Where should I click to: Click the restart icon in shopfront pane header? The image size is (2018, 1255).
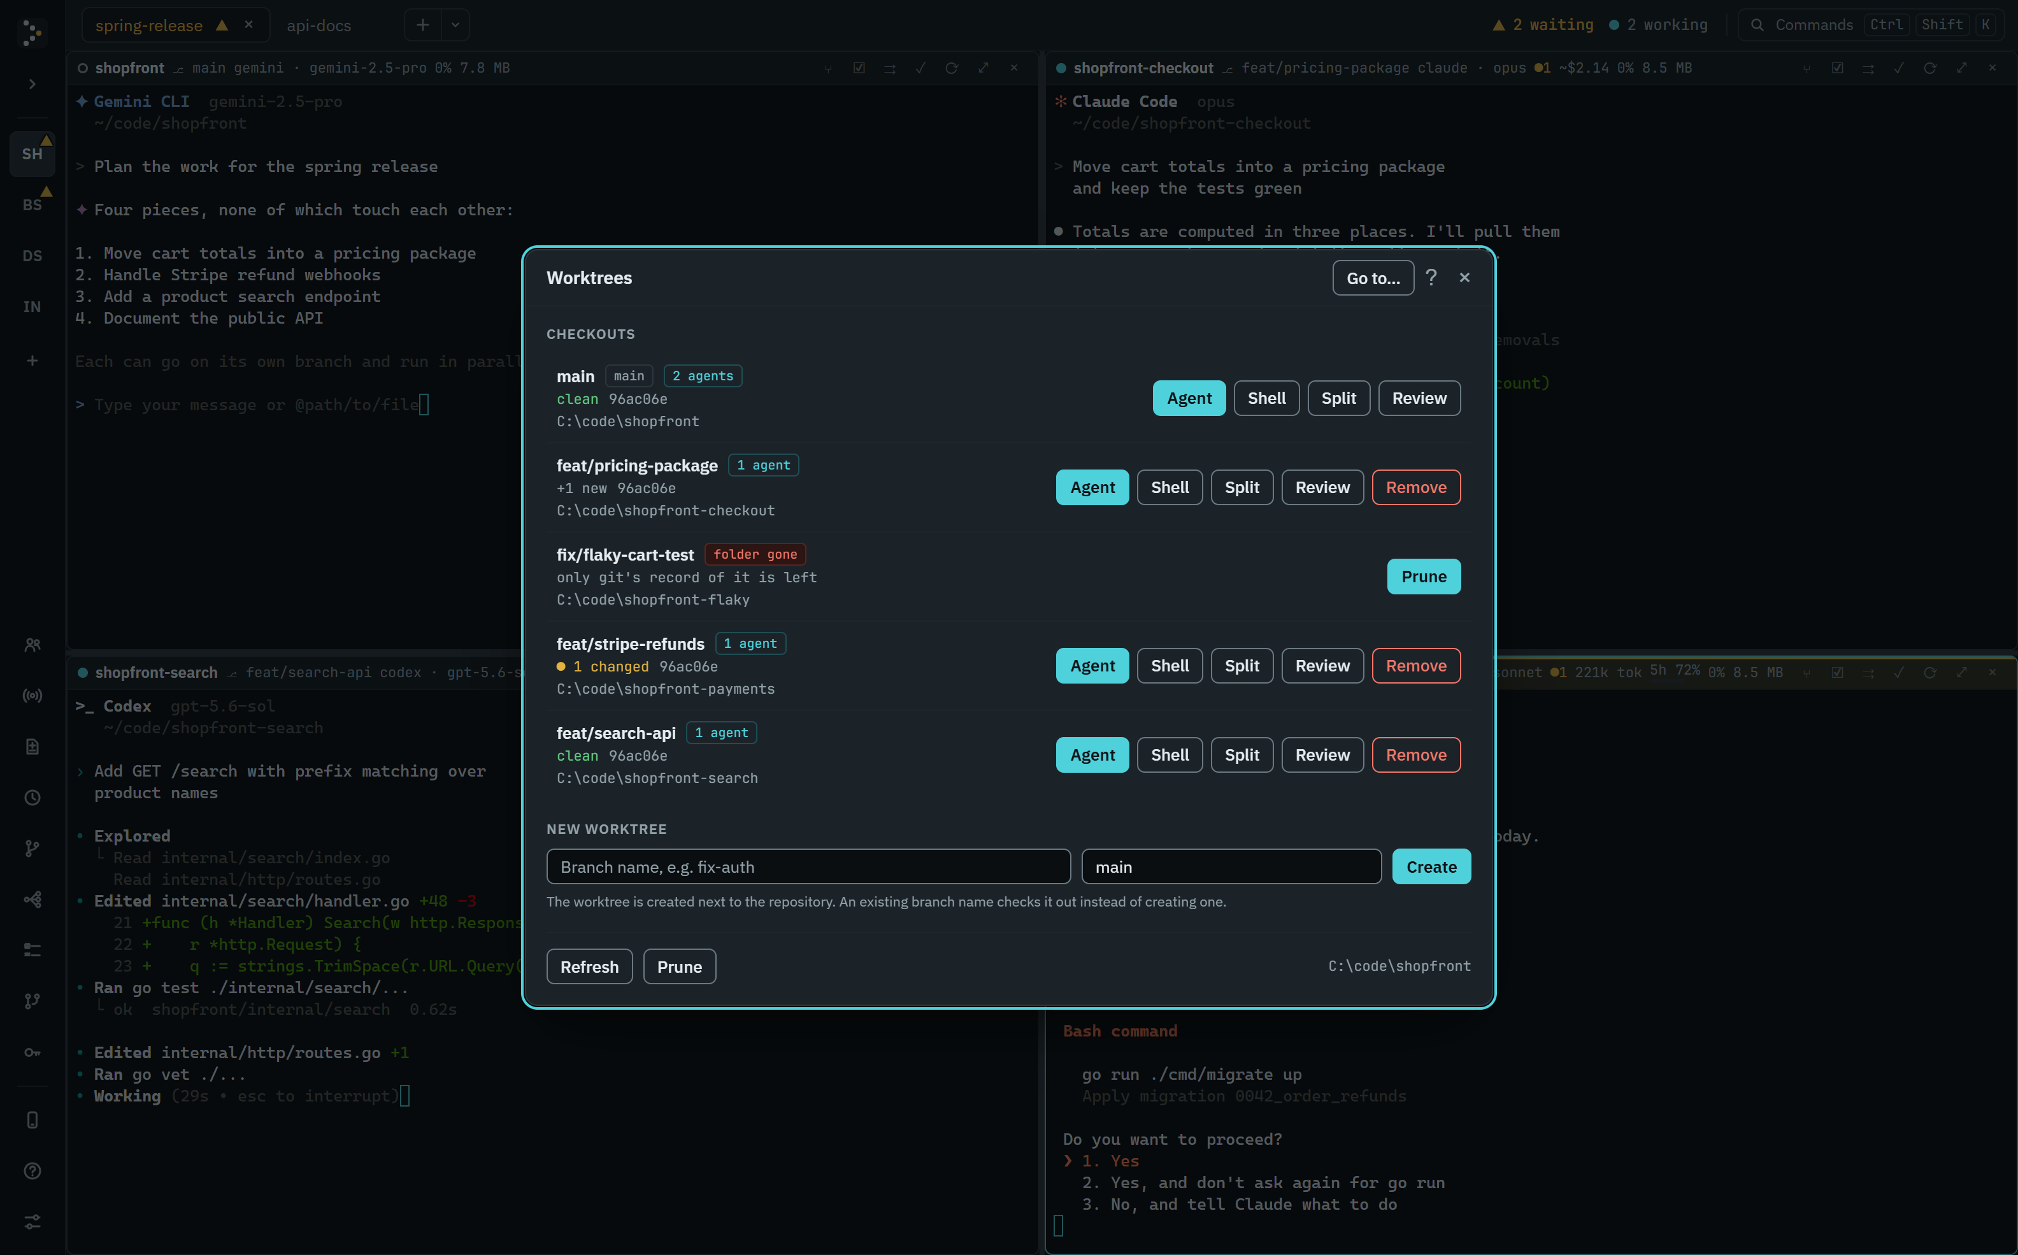952,68
